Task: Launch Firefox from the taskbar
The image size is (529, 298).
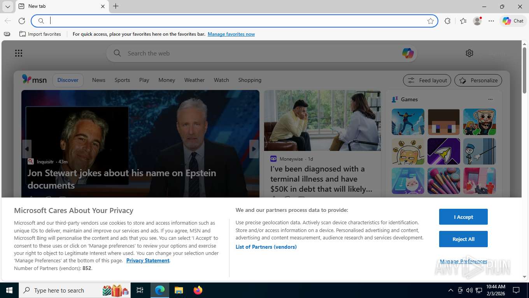Action: click(x=198, y=290)
